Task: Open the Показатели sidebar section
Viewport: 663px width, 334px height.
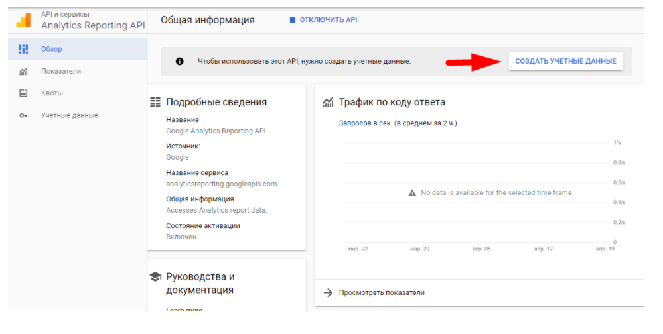Action: (x=78, y=72)
